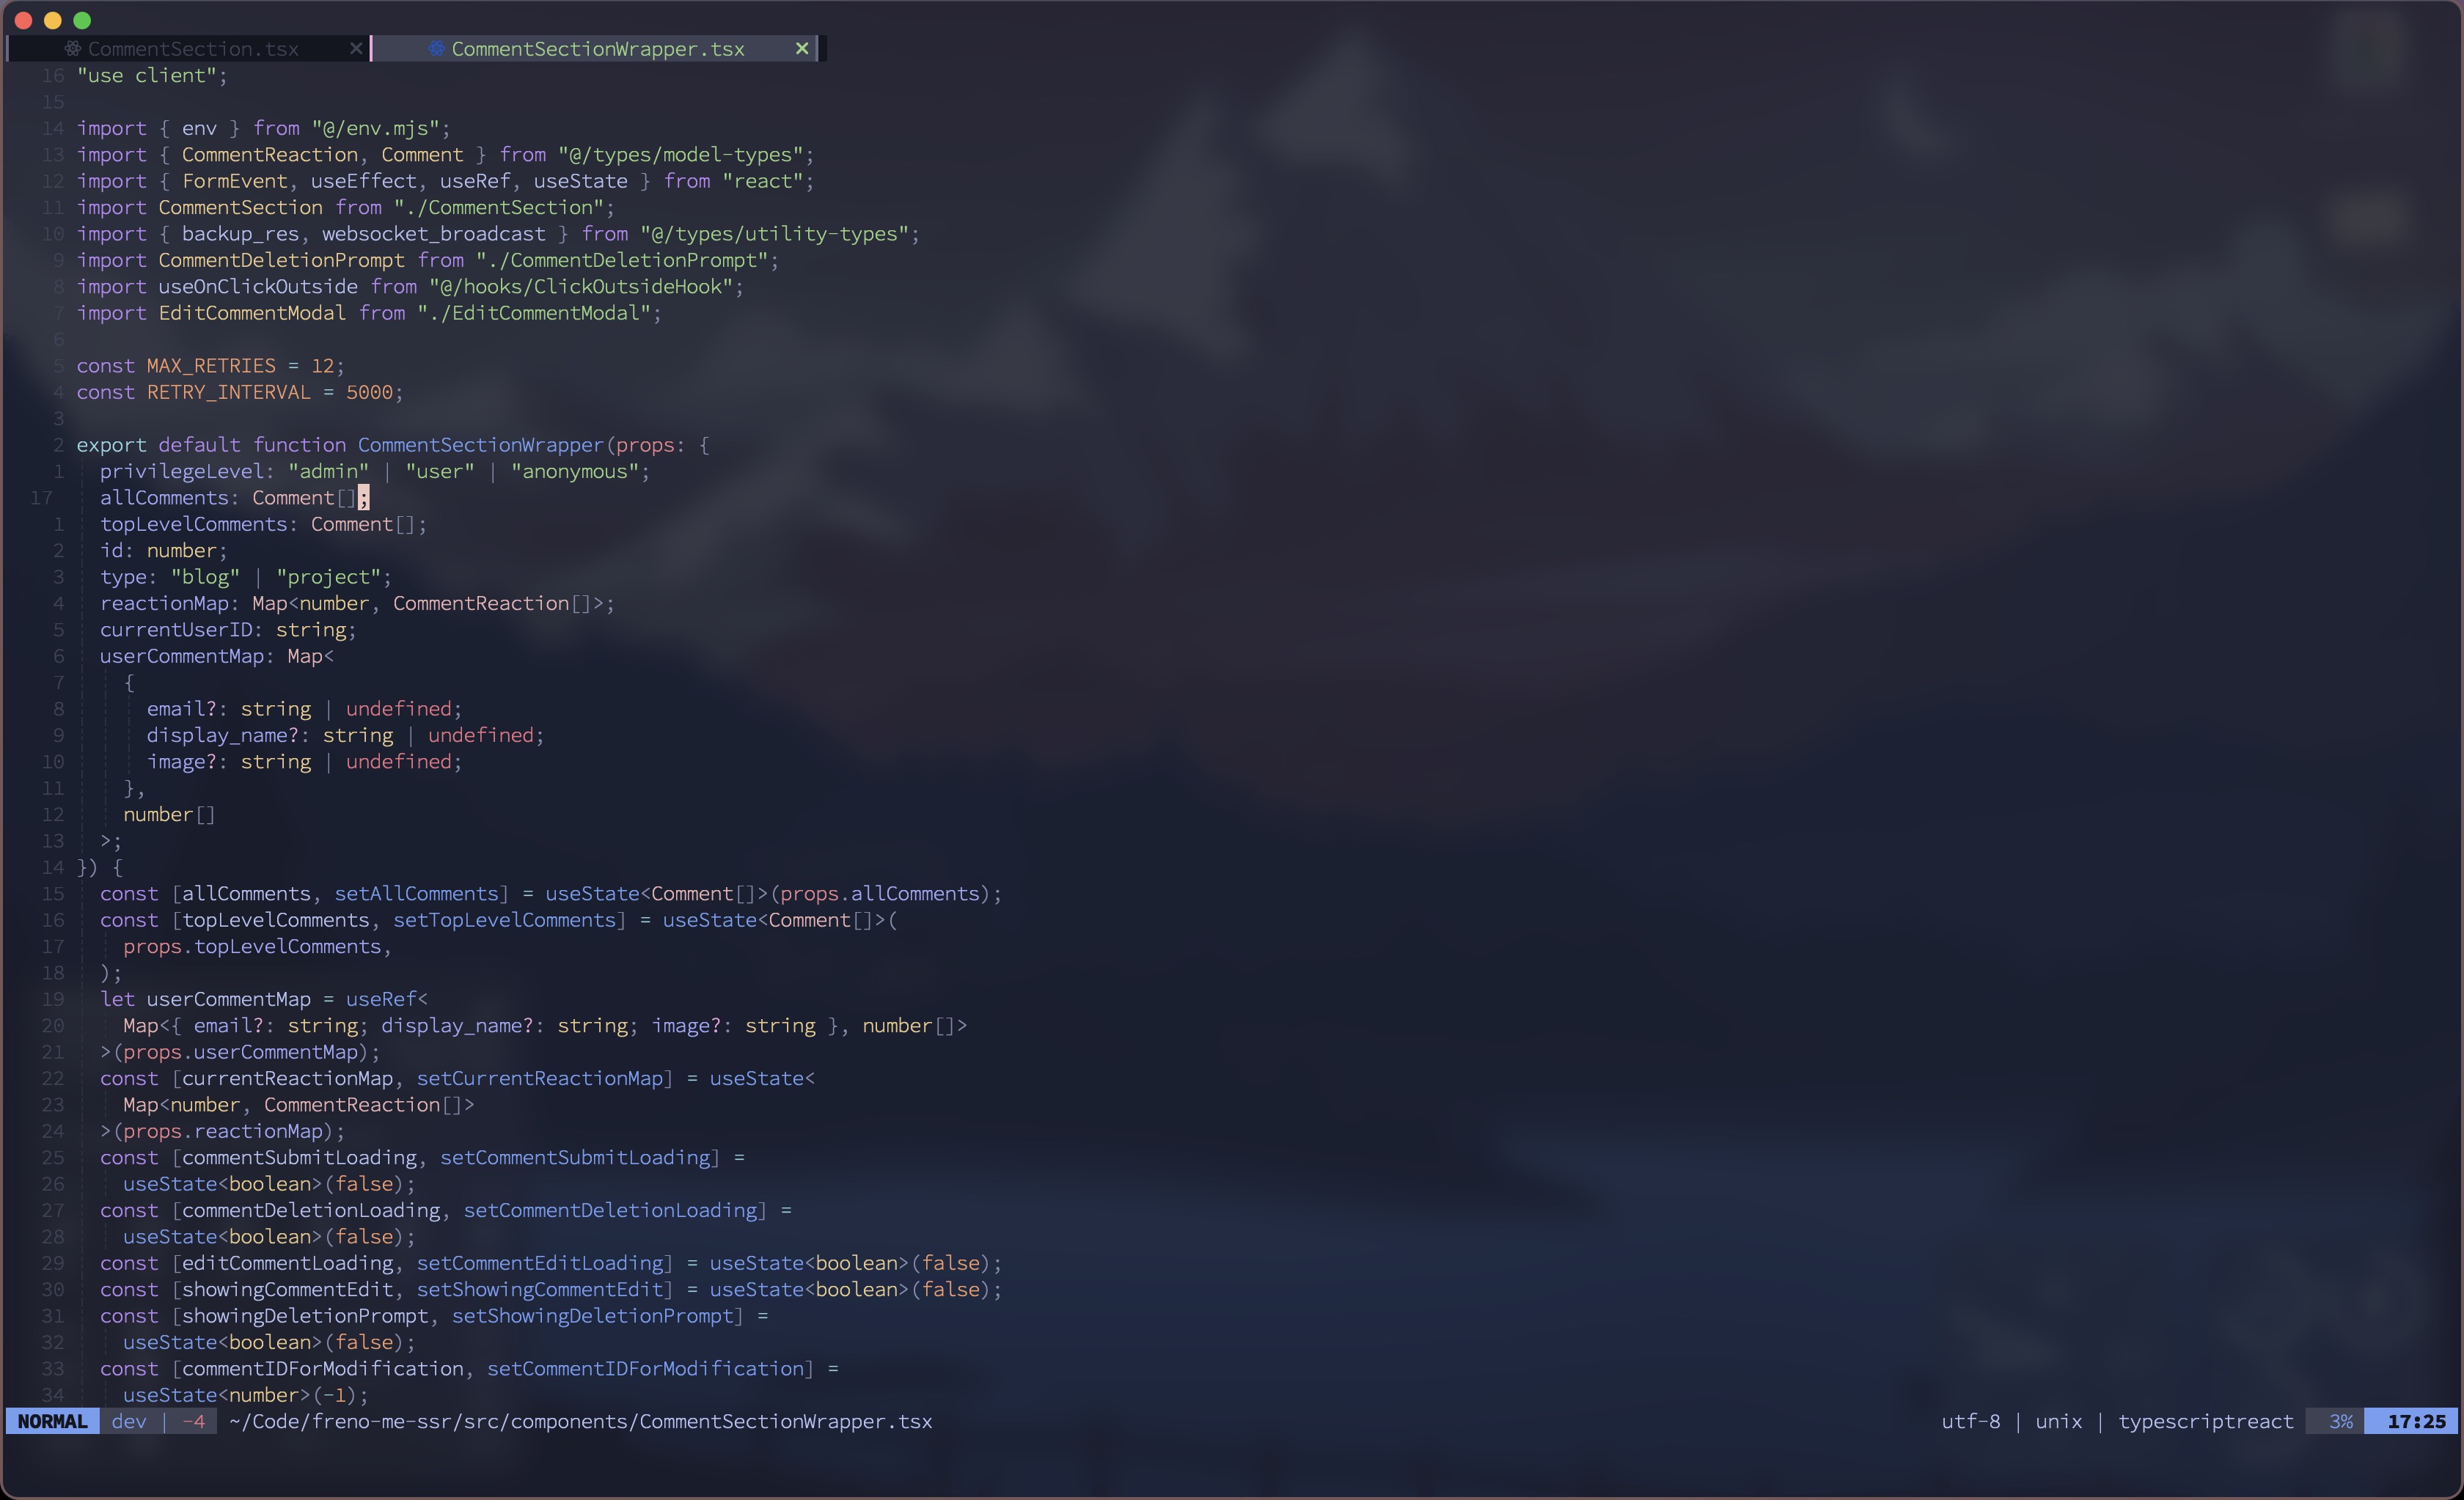Click the dev branch label in statusline

(129, 1421)
